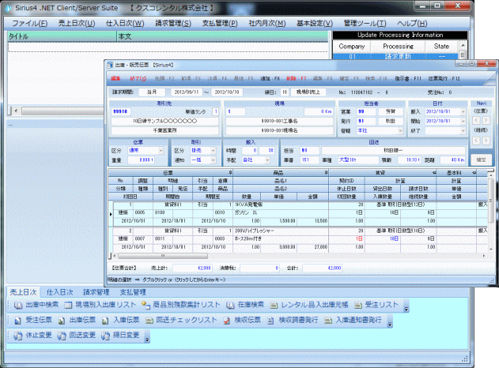Open the 基本設定(V) menu
Image resolution: width=499 pixels, height=368 pixels.
click(x=315, y=23)
